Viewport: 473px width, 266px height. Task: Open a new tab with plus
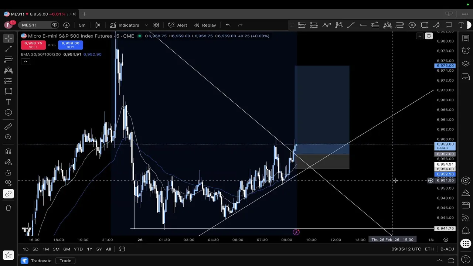[x=84, y=14]
